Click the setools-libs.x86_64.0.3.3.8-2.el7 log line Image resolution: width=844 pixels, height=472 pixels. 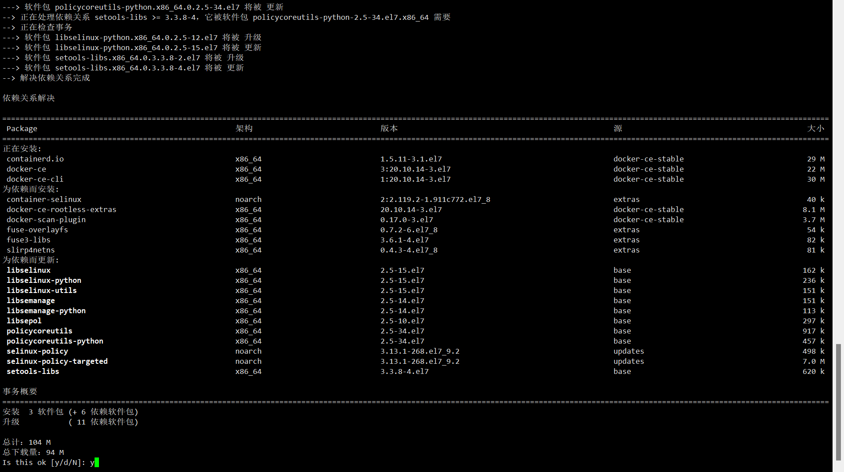click(x=123, y=58)
